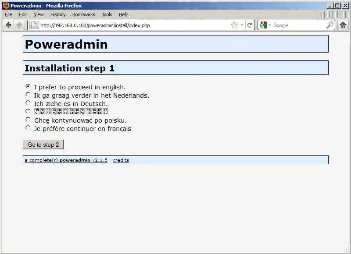Screen dimensions: 351x254
Task: Open the Help menu
Action: coord(124,14)
